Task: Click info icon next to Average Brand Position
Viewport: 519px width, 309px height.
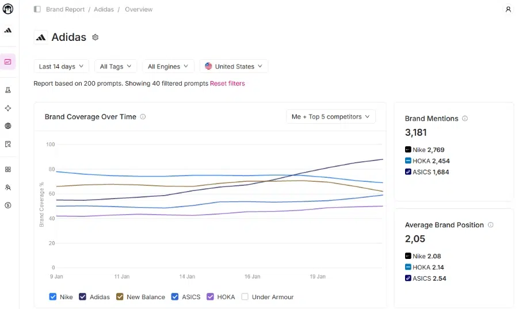Action: click(491, 225)
